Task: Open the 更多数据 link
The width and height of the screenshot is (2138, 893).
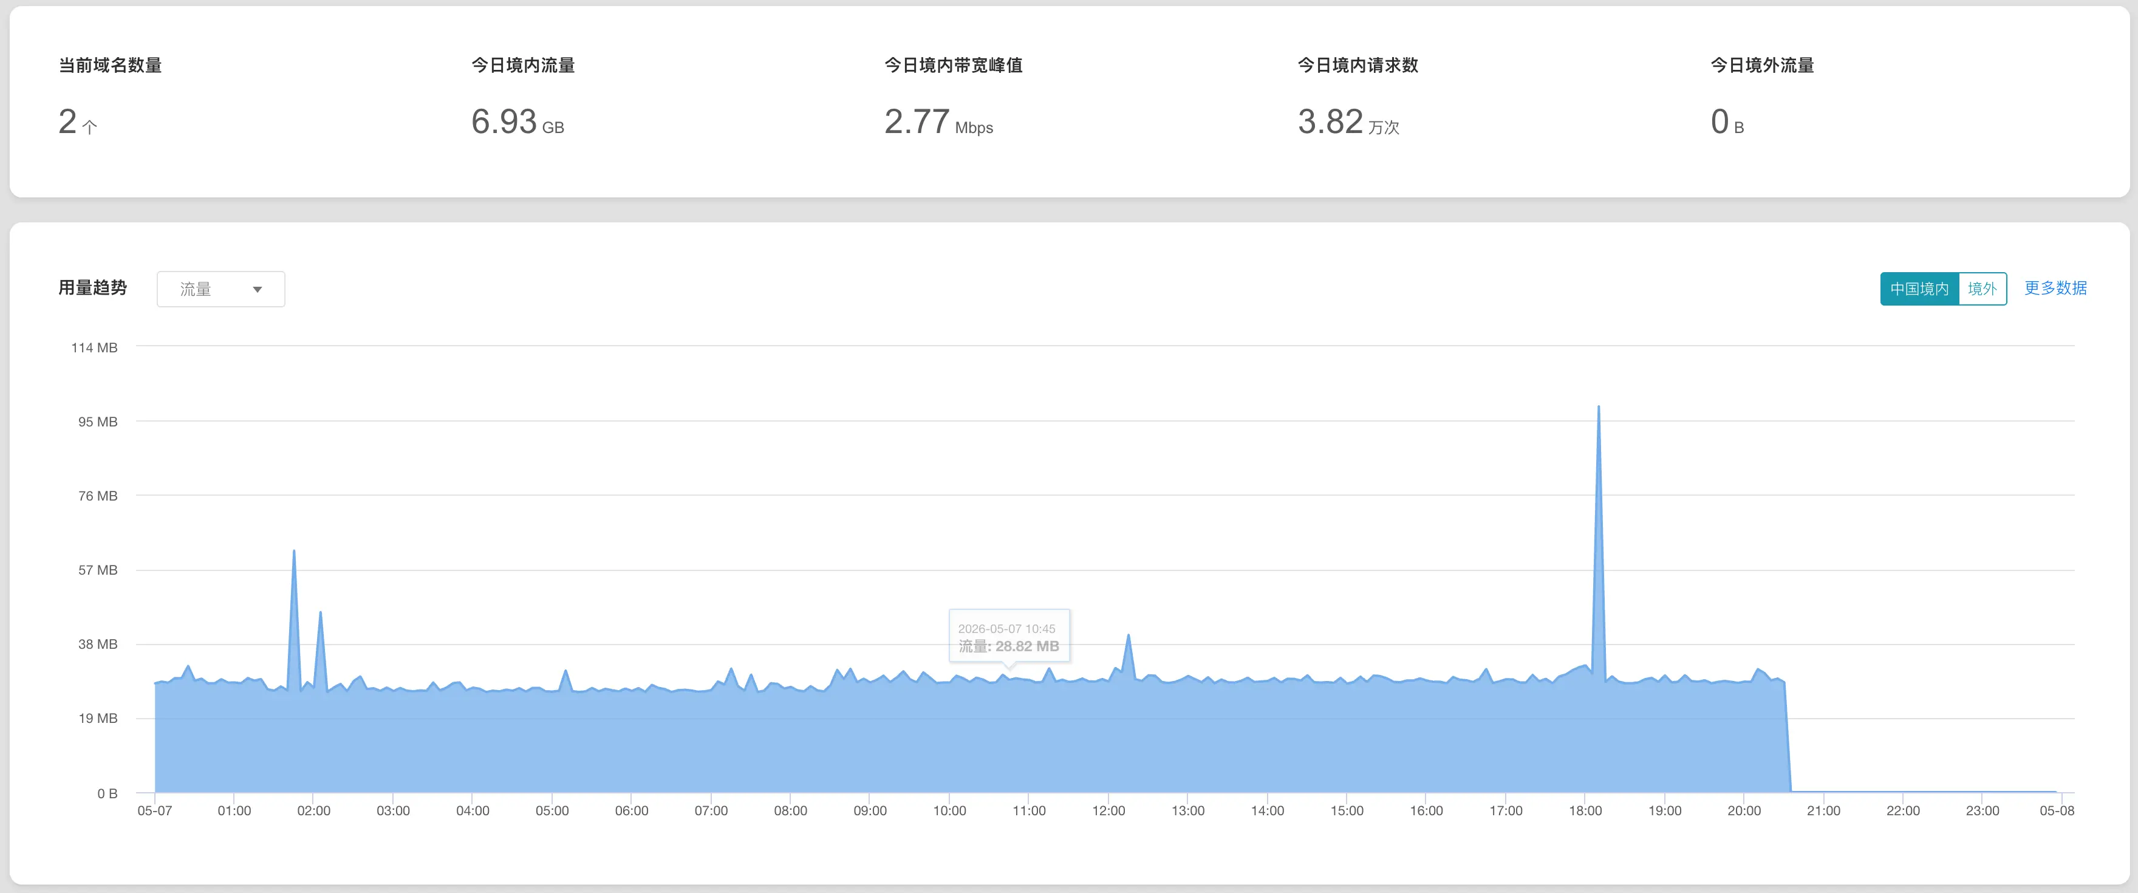Action: (2055, 288)
